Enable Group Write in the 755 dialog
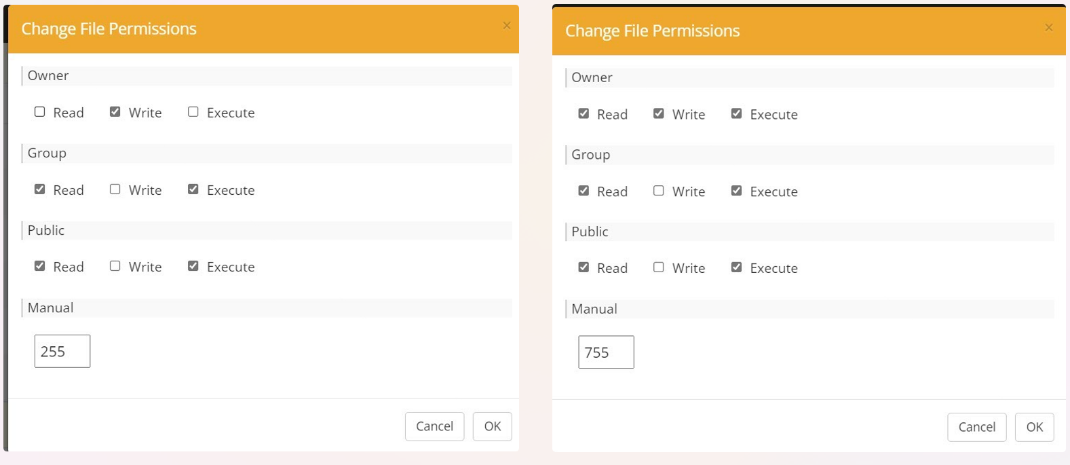The width and height of the screenshot is (1070, 465). click(x=659, y=191)
